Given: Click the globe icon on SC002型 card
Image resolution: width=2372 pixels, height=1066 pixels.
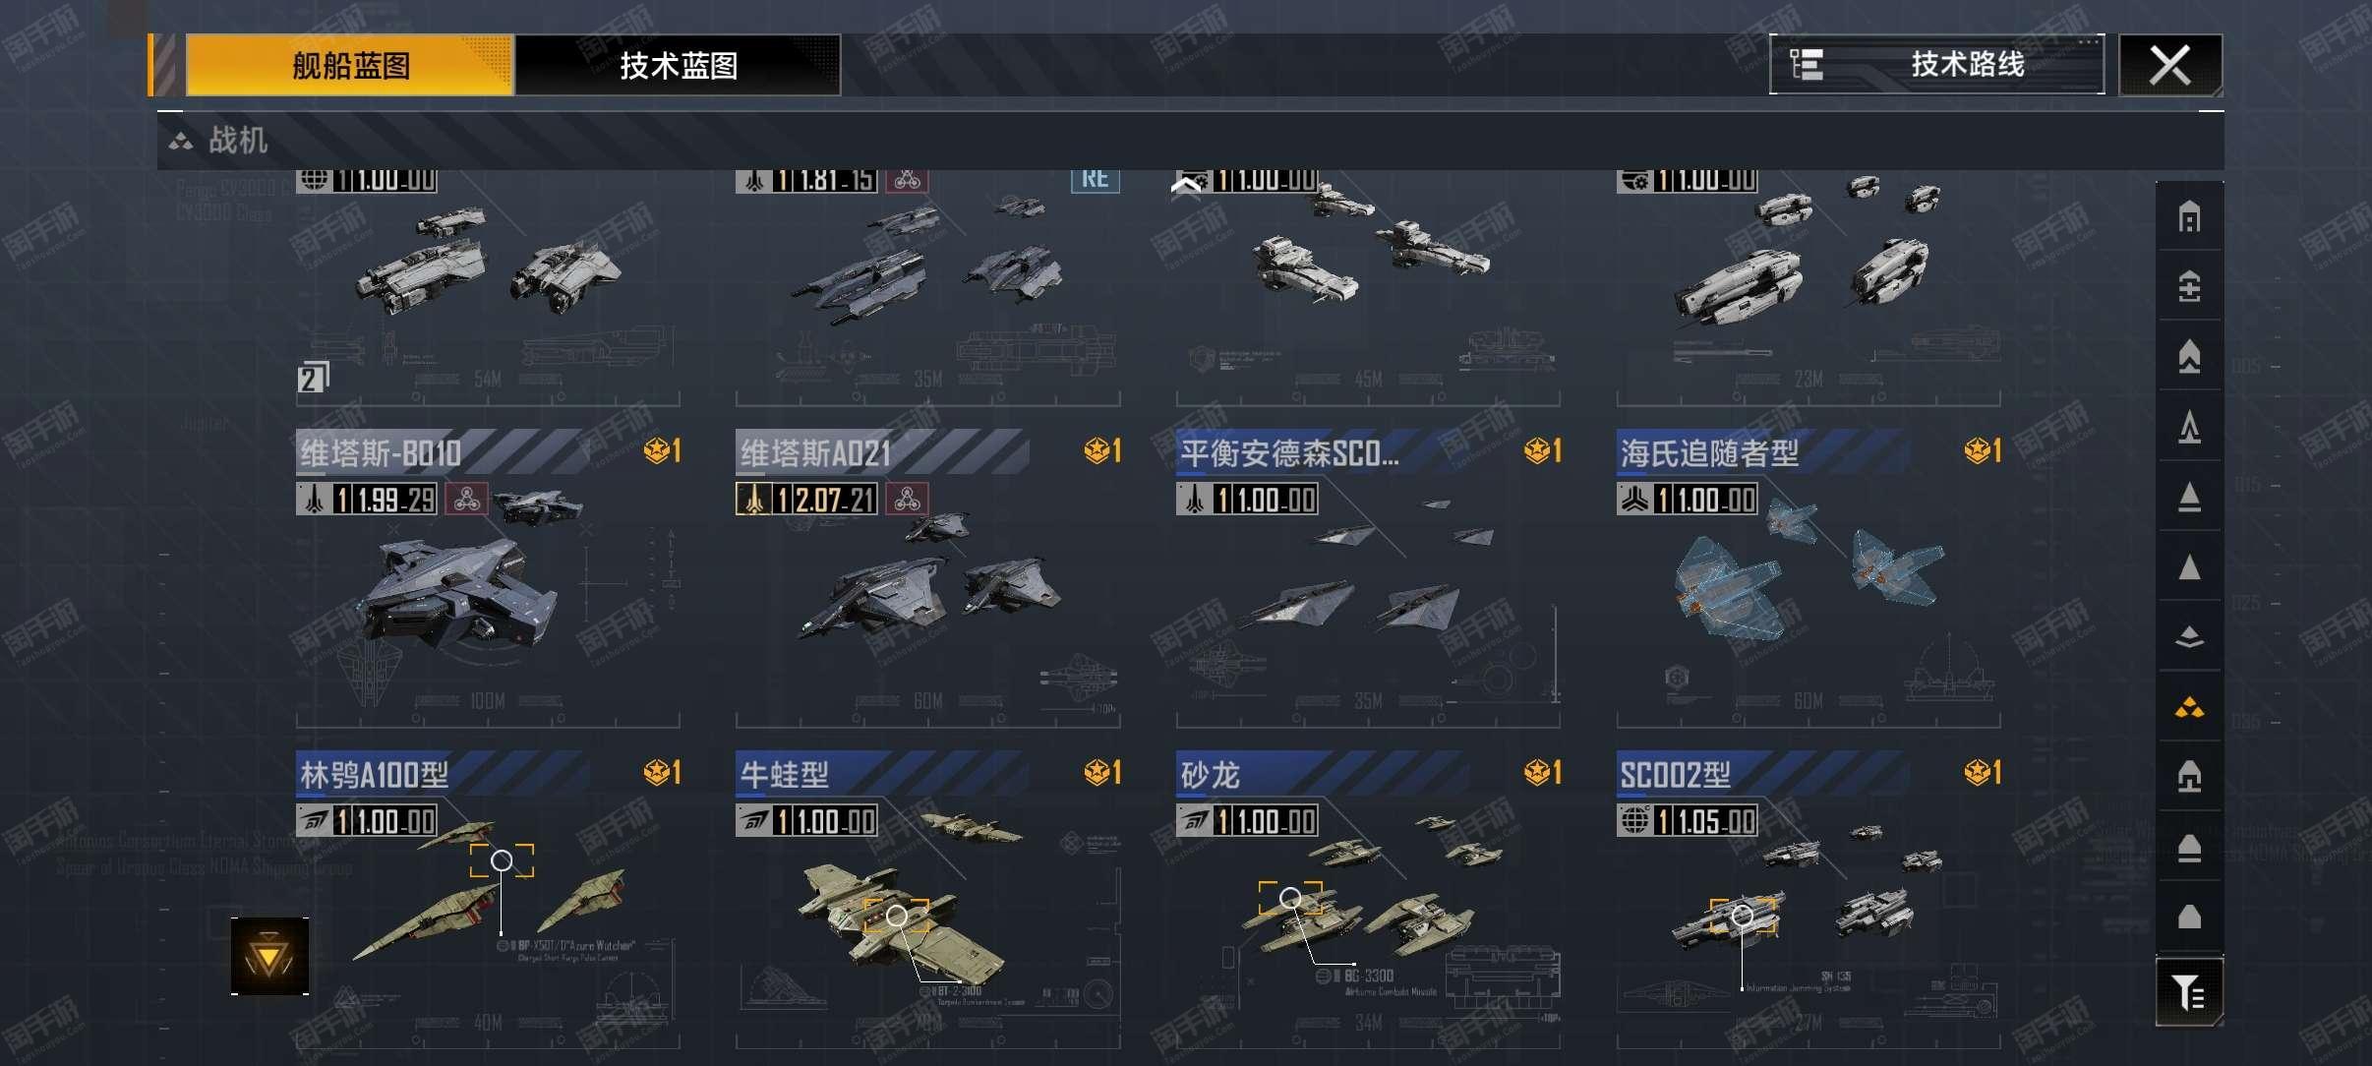Looking at the screenshot, I should pyautogui.click(x=1634, y=820).
